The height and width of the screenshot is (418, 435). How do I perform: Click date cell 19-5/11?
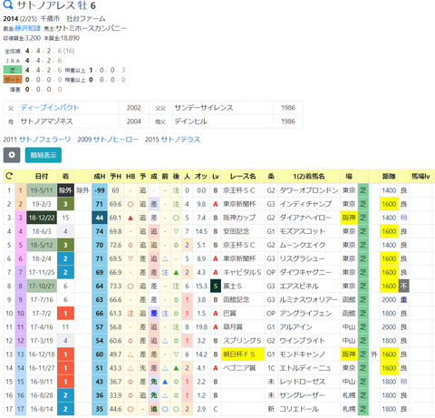[42, 190]
